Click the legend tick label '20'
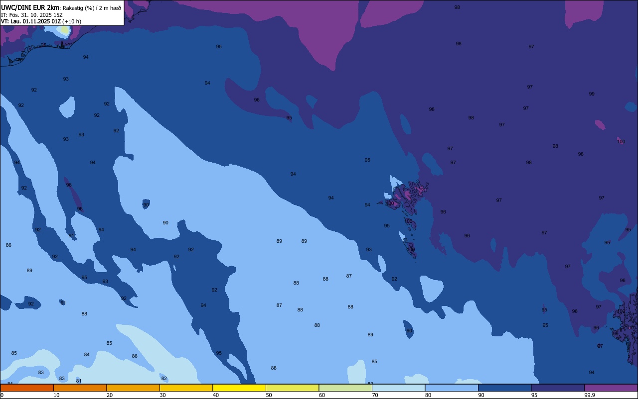This screenshot has height=399, width=638. pos(110,395)
